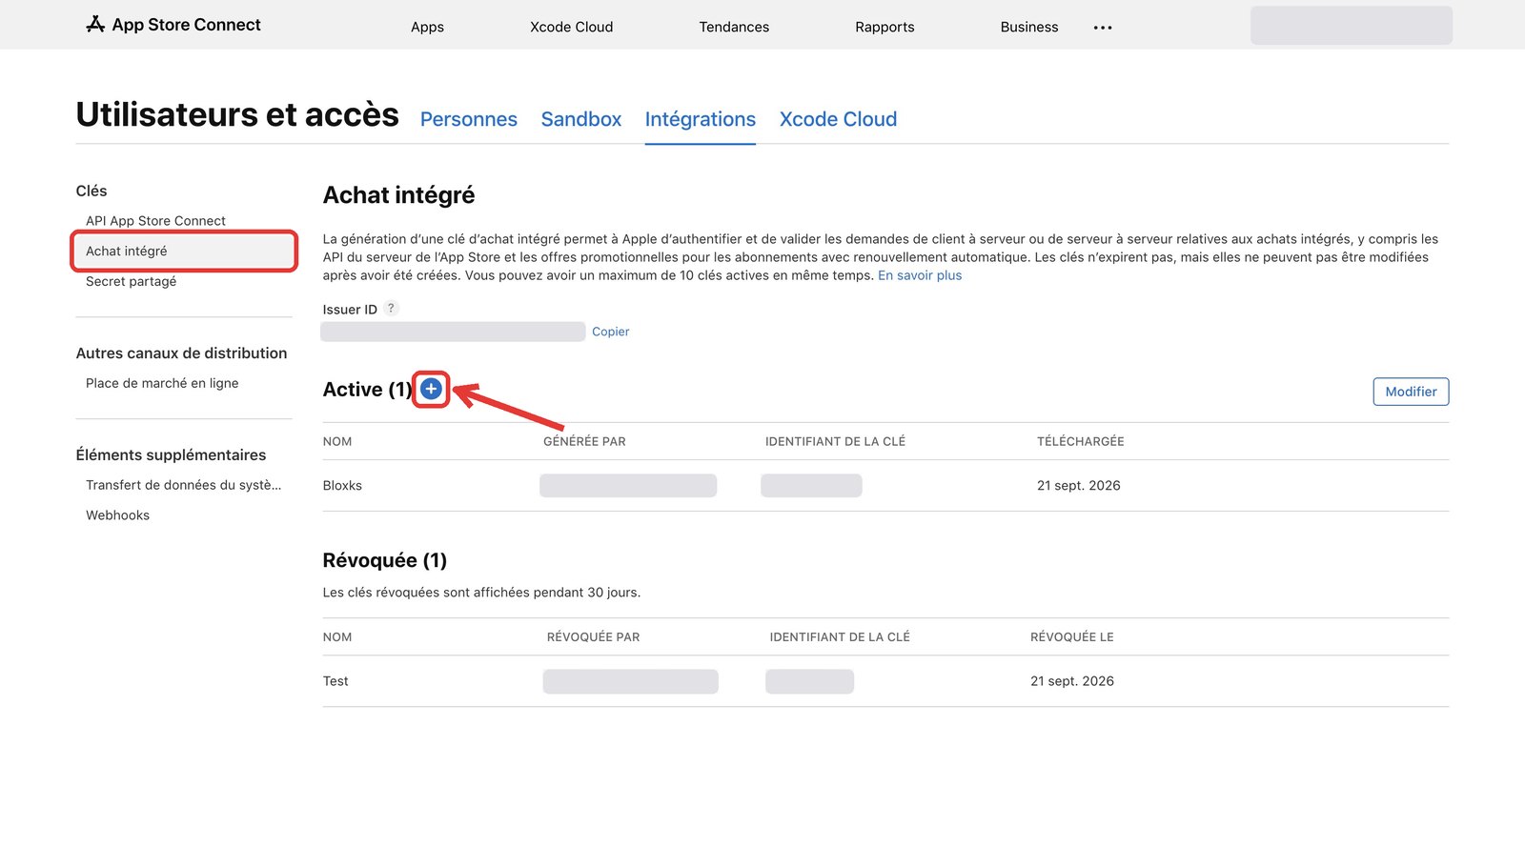Open Place de marché en ligne
The width and height of the screenshot is (1525, 867).
coord(162,383)
